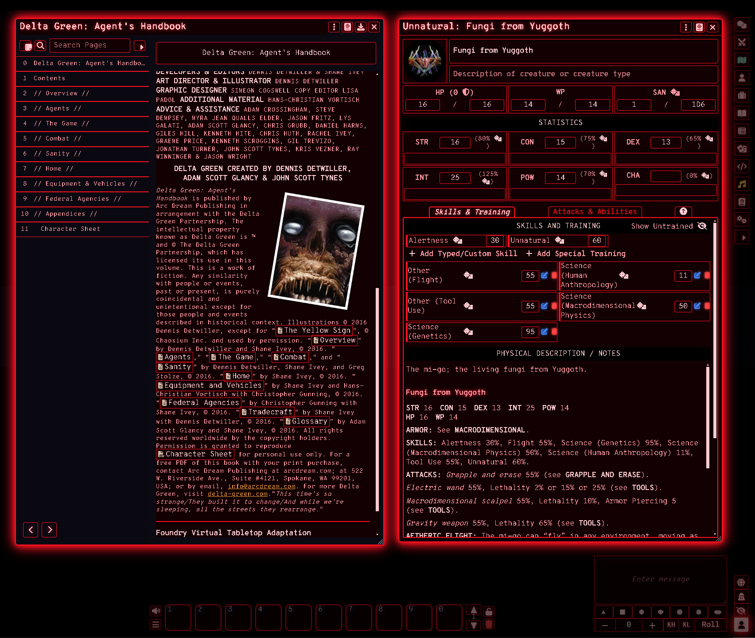The image size is (755, 638).
Task: Click the Search Pages magnifier icon
Action: point(40,45)
